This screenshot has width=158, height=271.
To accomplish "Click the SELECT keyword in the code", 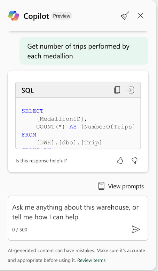I will coord(33,111).
